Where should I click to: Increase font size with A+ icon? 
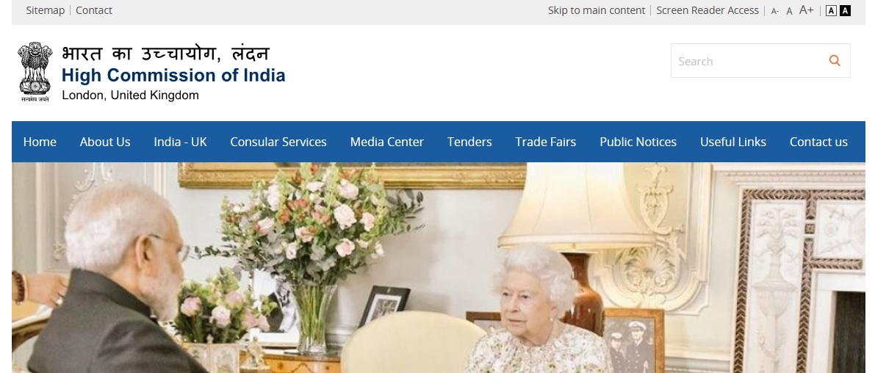coord(807,10)
